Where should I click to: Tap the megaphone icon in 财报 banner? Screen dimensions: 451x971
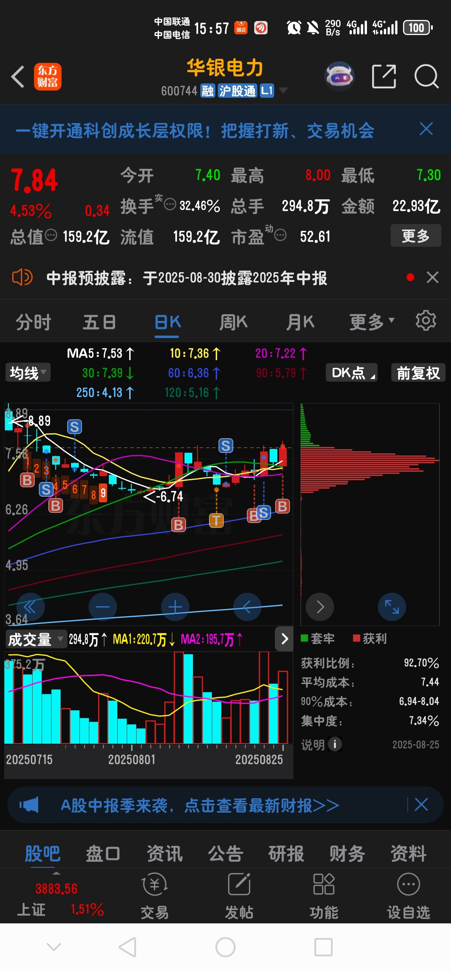29,805
